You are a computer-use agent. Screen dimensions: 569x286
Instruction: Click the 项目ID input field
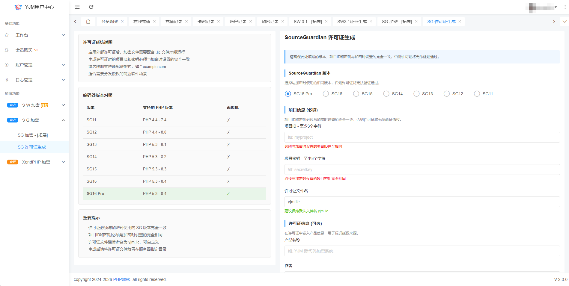tap(422, 137)
